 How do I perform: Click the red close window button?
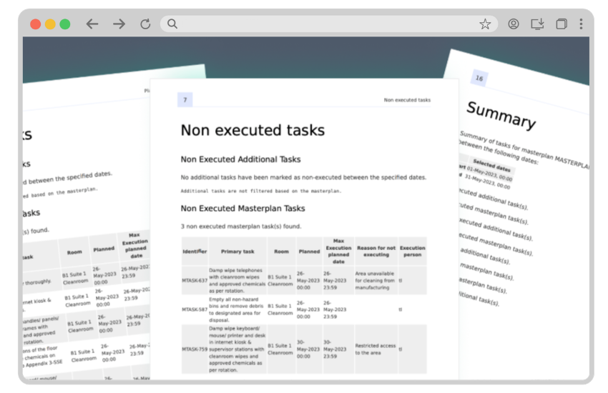35,24
